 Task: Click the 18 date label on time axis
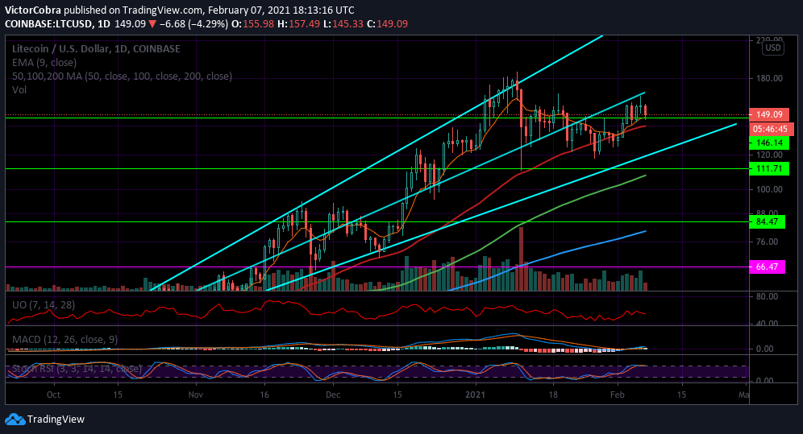click(x=552, y=395)
